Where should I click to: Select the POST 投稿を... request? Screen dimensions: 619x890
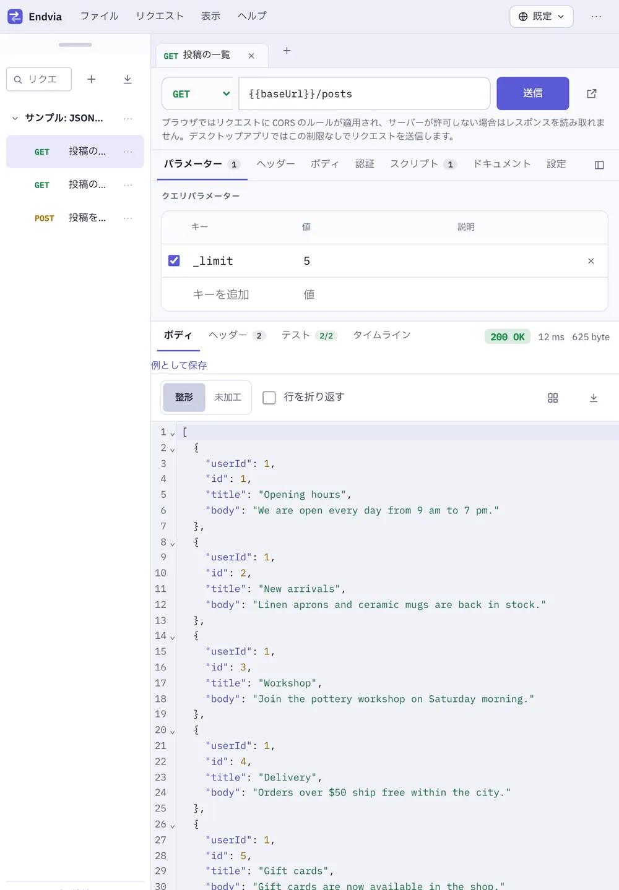click(x=75, y=218)
